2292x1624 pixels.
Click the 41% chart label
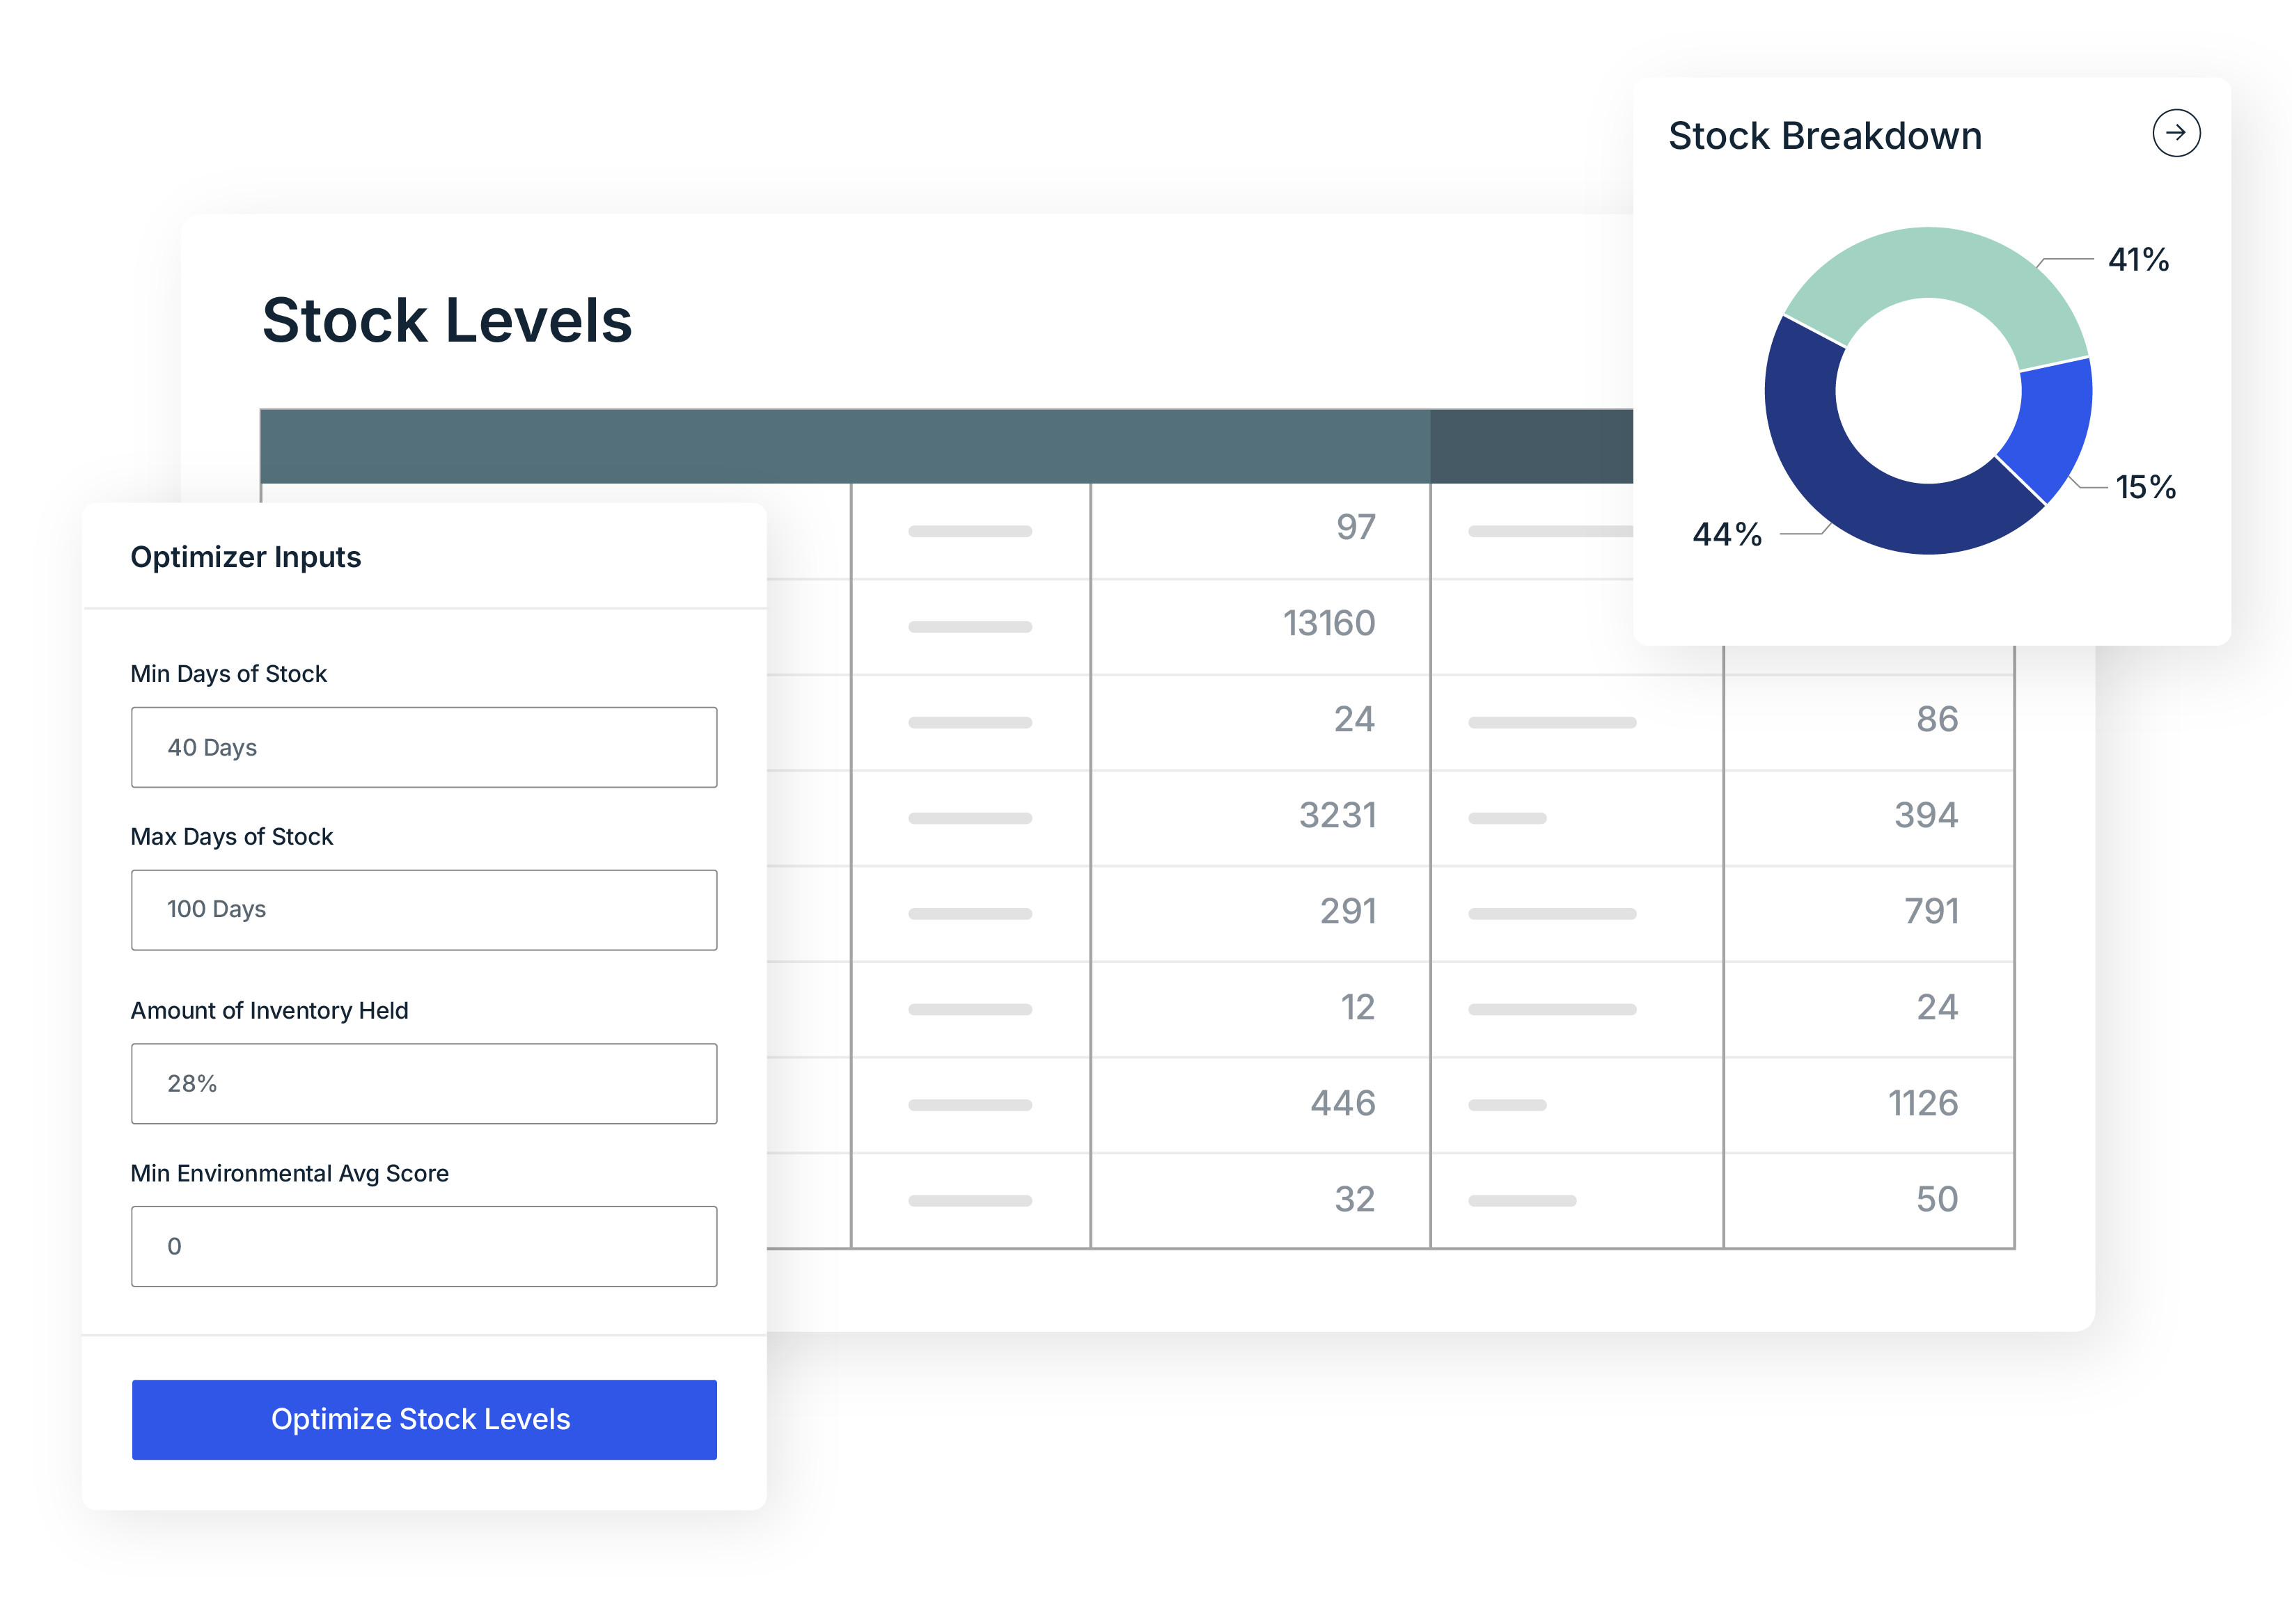[2138, 260]
